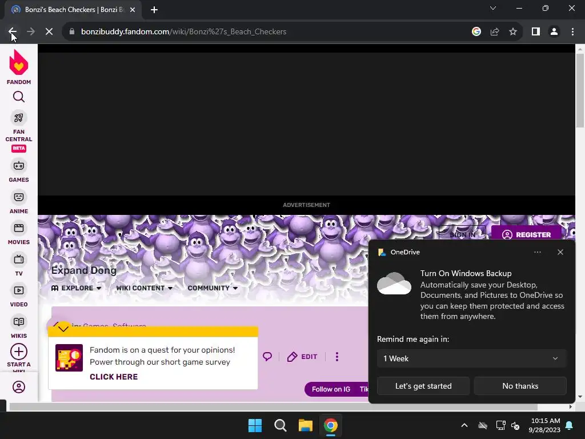Click the CLICK HERE survey link
Viewport: 585px width, 439px height.
(114, 377)
